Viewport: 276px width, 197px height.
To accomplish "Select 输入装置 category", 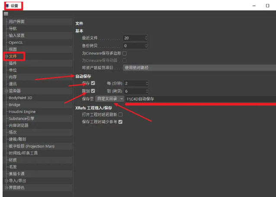I will (x=16, y=36).
